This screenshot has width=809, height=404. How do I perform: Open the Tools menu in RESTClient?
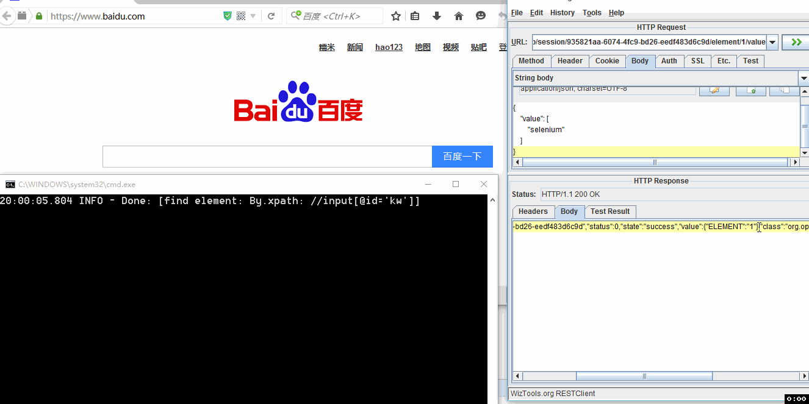[x=592, y=13]
